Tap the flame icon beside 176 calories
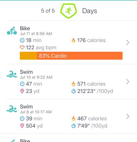The height and width of the screenshot is (142, 137). pyautogui.click(x=73, y=40)
